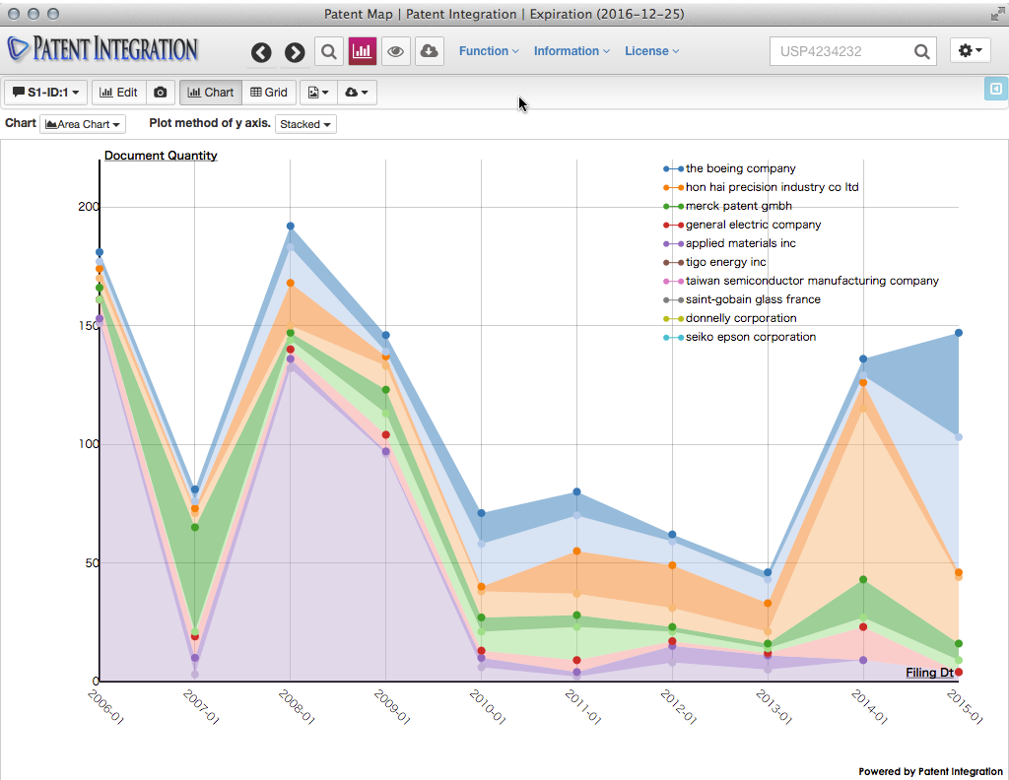Screen dimensions: 1009x780
Task: Click the 2014-01 axis tick label
Action: point(869,707)
